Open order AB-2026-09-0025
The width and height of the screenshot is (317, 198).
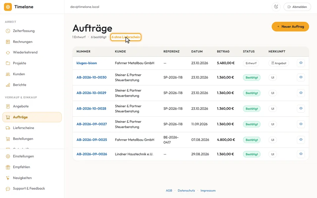tap(91, 140)
